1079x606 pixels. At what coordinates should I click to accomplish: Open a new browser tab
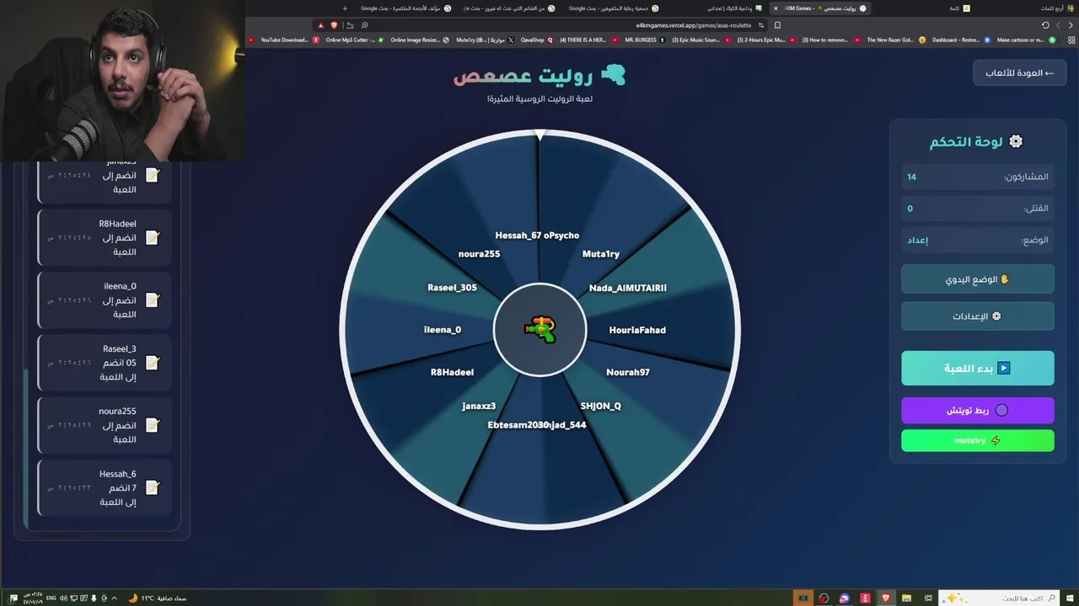pos(345,8)
